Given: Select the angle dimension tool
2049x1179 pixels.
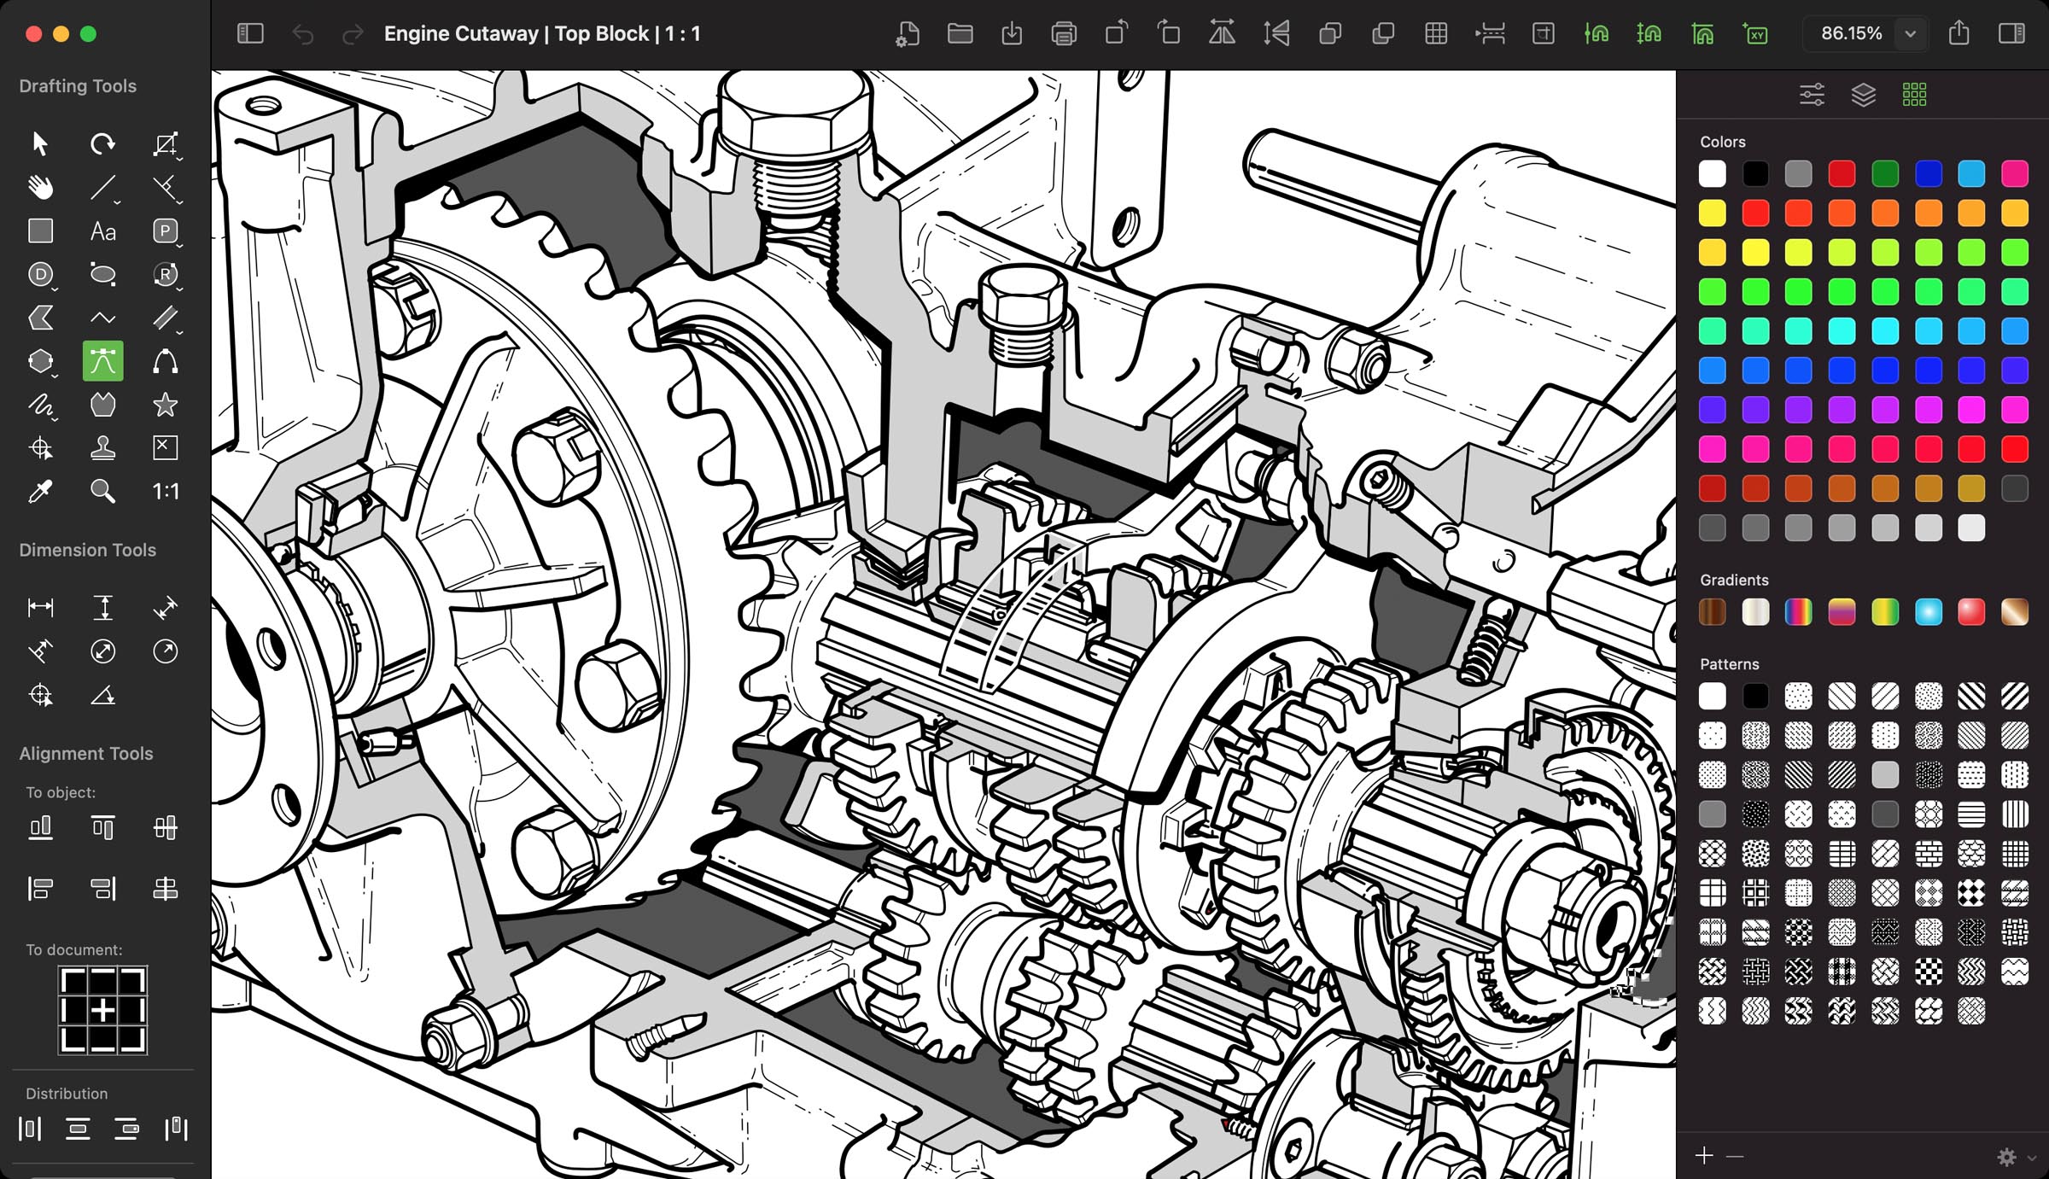Looking at the screenshot, I should (x=102, y=696).
